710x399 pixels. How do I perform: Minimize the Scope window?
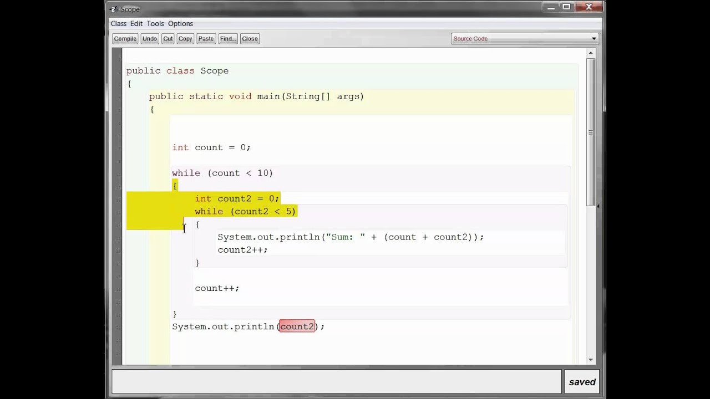(550, 7)
